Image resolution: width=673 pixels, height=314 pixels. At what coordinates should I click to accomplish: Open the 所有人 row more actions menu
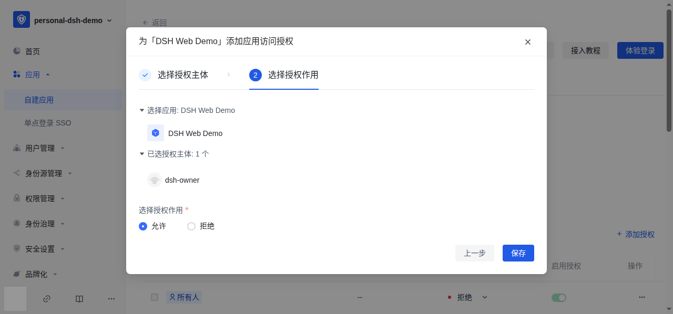pos(642,297)
